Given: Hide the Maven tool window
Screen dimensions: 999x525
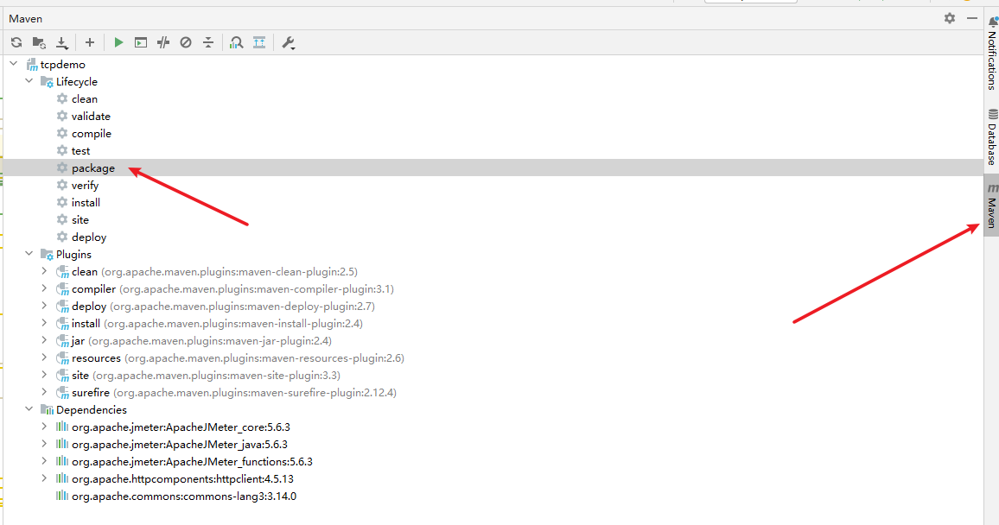Looking at the screenshot, I should (x=972, y=18).
